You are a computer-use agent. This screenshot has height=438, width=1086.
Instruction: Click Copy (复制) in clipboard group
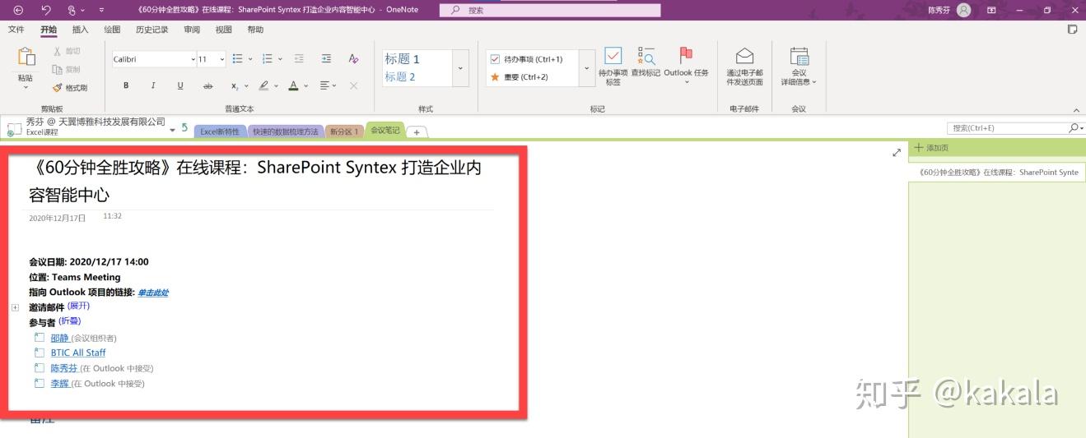pyautogui.click(x=67, y=70)
